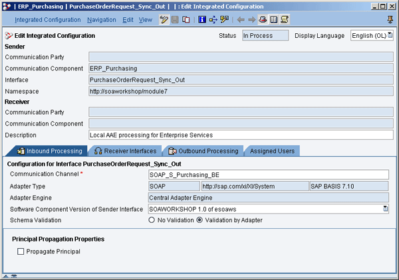The height and width of the screenshot is (280, 399).
Task: Click the Communication Channel input field
Action: 267,175
